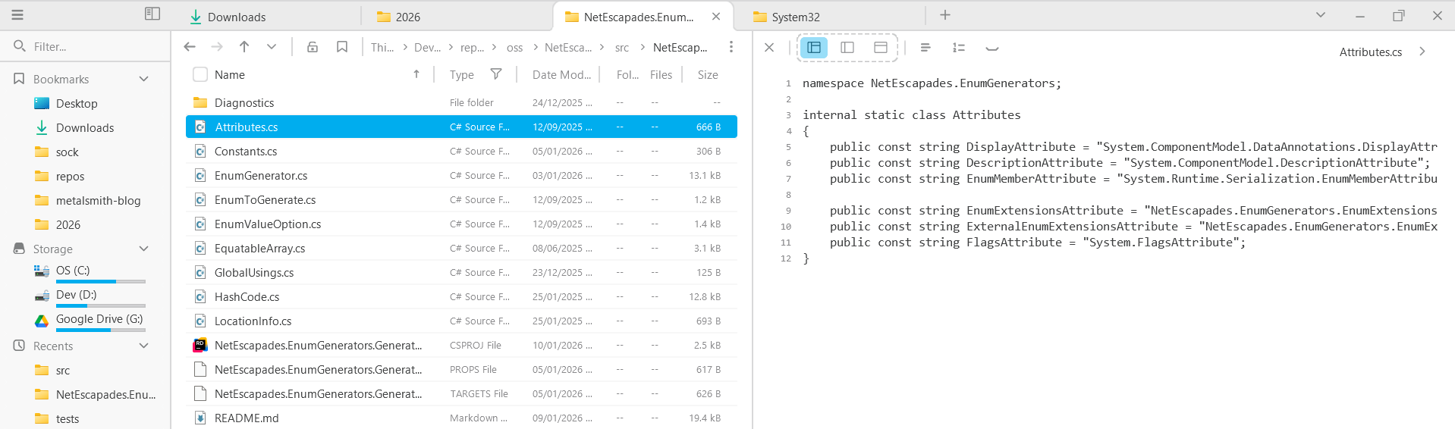Screen dimensions: 1455x429
Task: Bookmark the current folder from the toolbar
Action: (x=342, y=47)
